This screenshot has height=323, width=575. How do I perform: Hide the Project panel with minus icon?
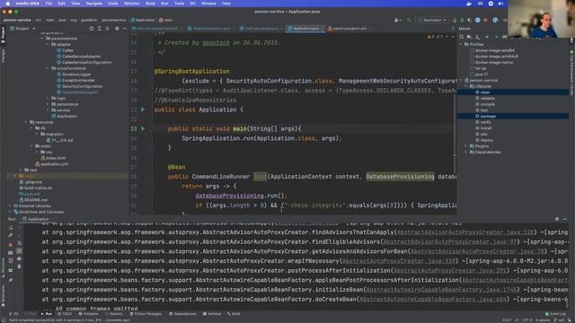pyautogui.click(x=125, y=28)
